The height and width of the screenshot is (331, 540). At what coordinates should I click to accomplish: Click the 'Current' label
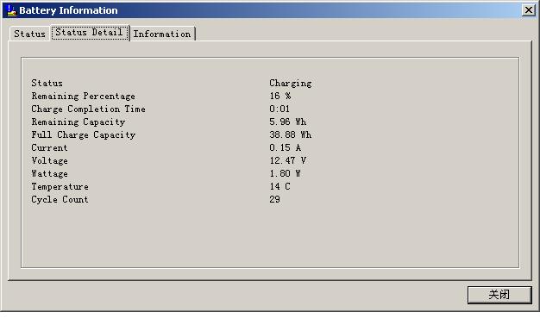49,147
